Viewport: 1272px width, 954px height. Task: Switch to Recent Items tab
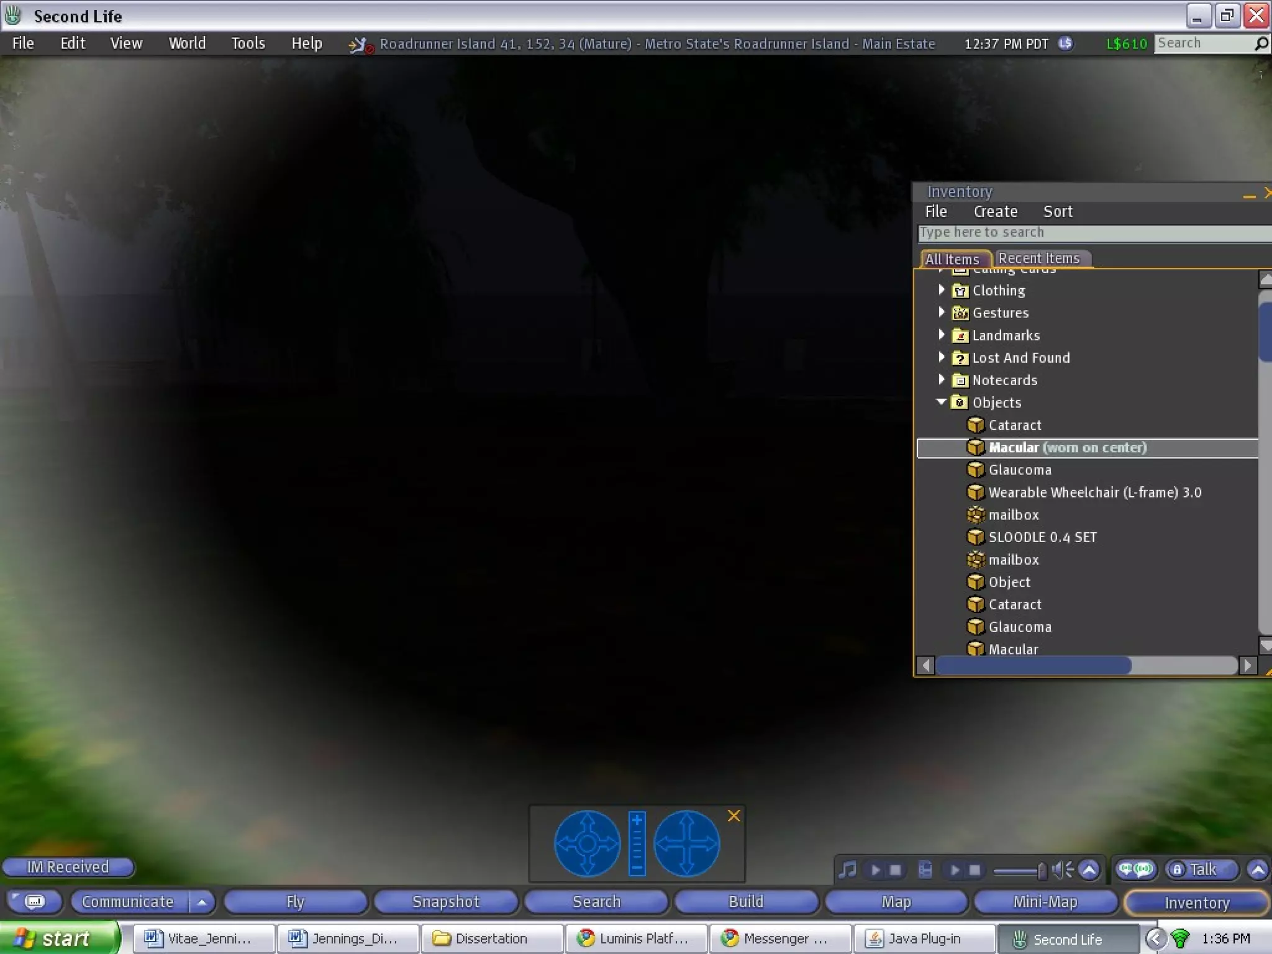click(1038, 258)
